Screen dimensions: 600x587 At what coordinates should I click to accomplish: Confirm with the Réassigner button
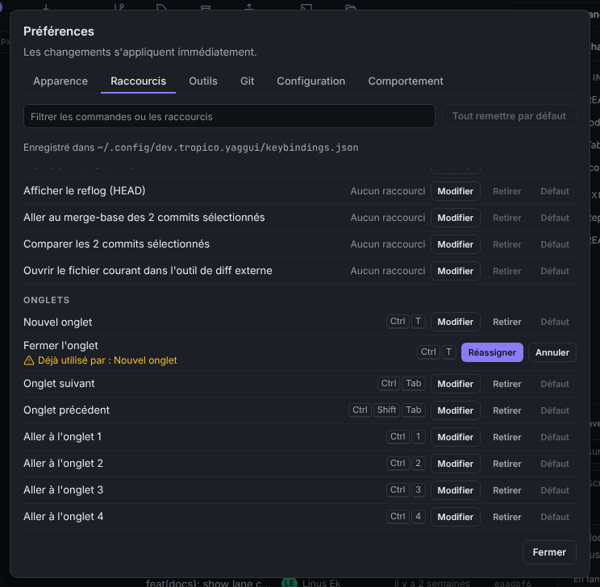point(492,352)
